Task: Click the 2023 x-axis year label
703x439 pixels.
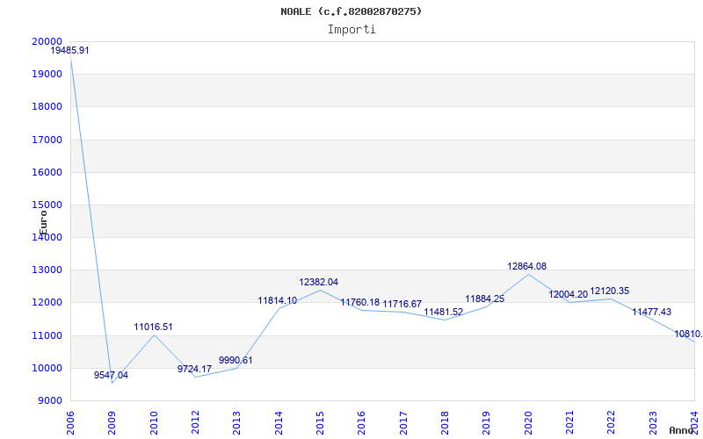Action: click(653, 422)
